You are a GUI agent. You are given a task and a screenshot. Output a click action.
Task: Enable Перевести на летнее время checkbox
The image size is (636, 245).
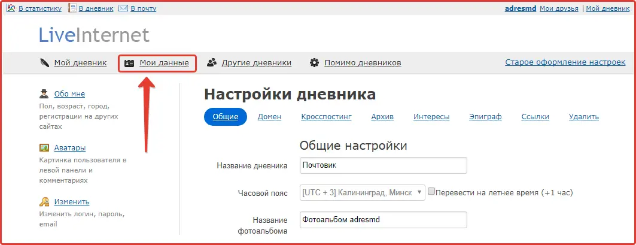[431, 191]
